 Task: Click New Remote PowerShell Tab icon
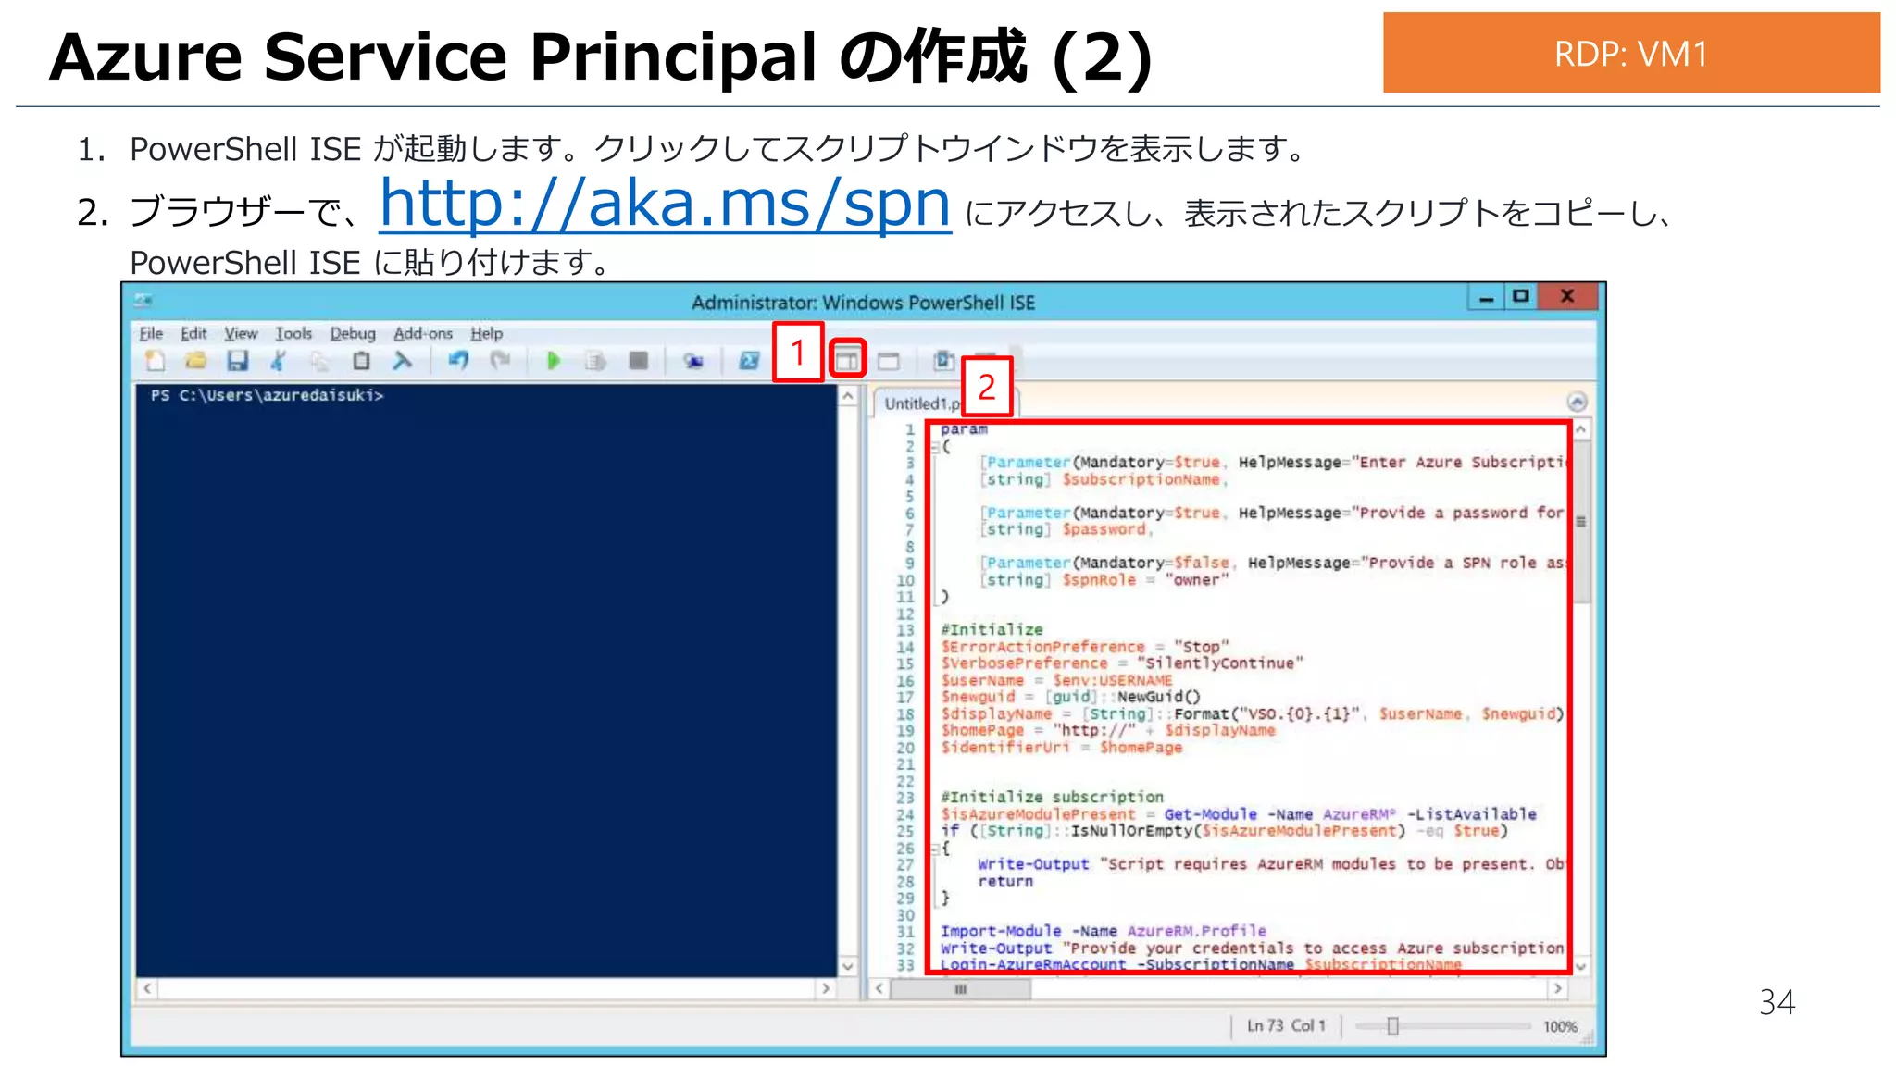click(x=693, y=361)
